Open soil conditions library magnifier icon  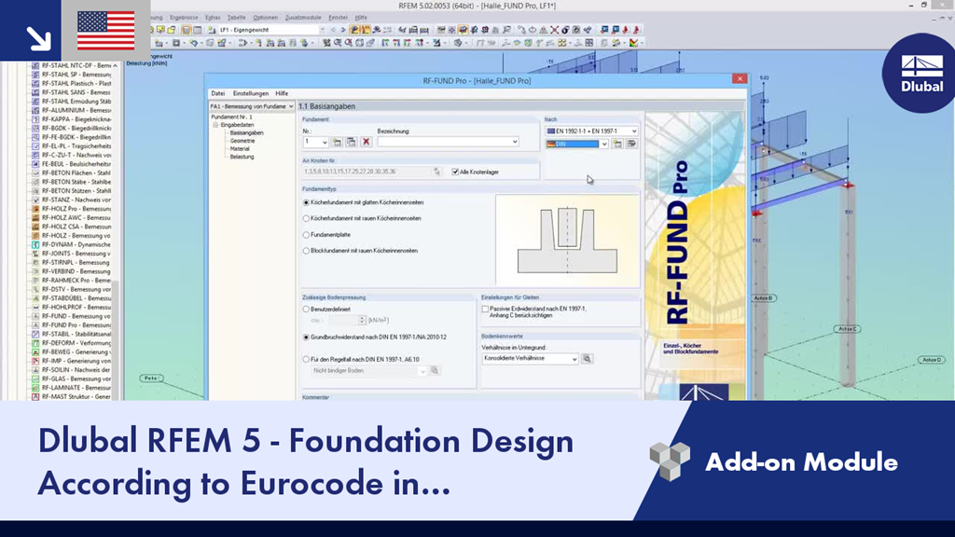pos(588,359)
